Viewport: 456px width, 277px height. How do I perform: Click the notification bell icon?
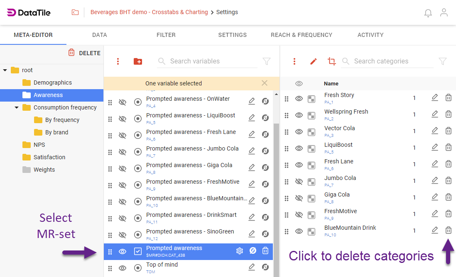[428, 13]
